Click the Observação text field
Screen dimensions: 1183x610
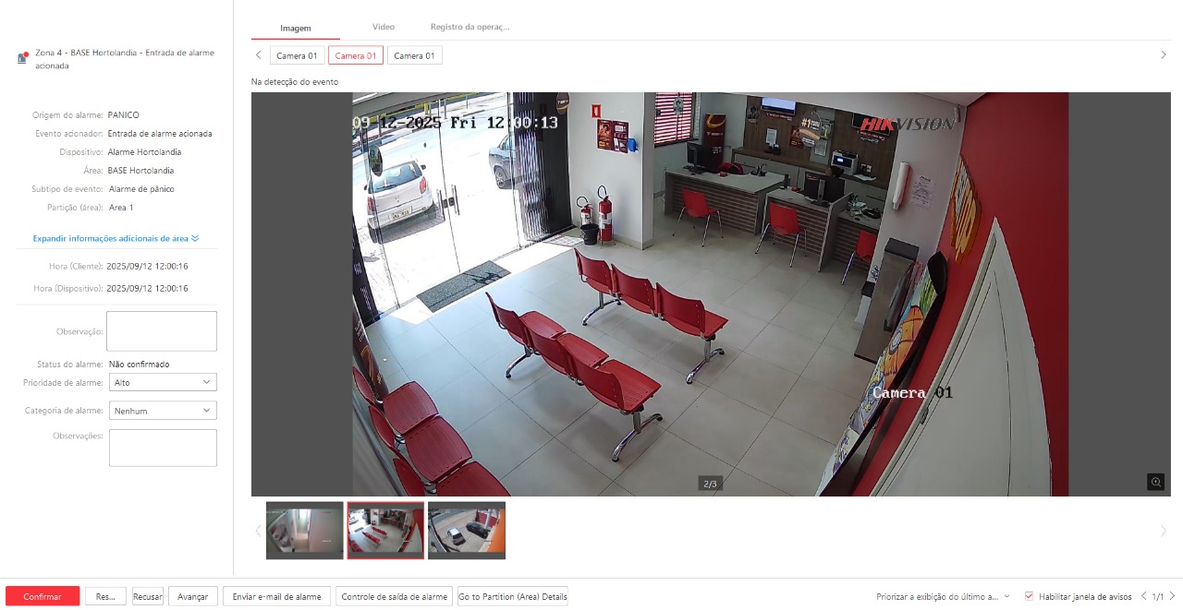[162, 330]
